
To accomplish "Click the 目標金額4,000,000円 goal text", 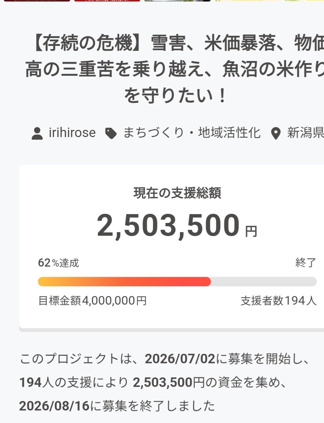I will tap(93, 301).
